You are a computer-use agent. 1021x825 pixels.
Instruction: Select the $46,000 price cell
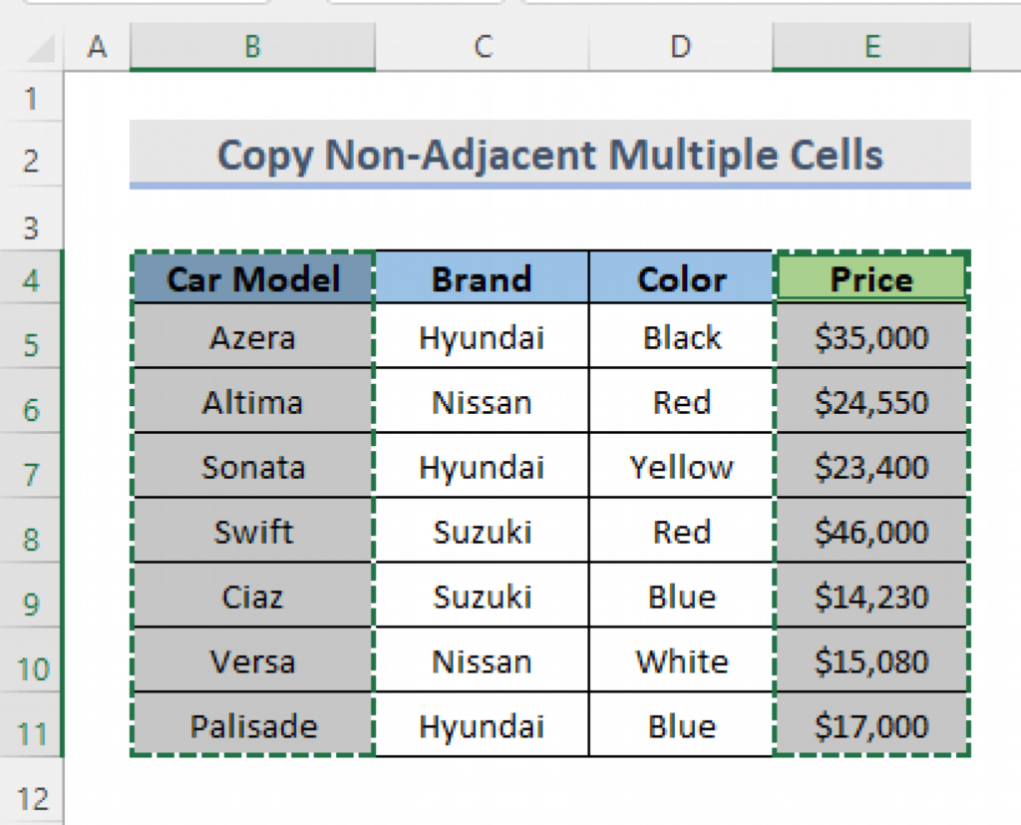(x=870, y=532)
